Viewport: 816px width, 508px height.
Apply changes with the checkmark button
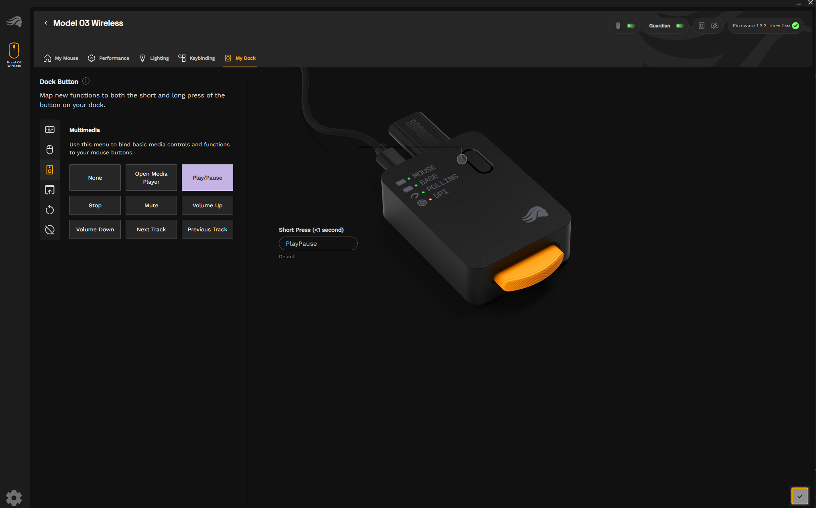[800, 496]
